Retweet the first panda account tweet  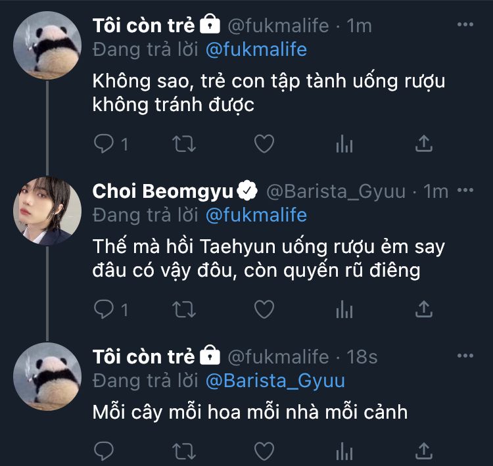[x=184, y=143]
